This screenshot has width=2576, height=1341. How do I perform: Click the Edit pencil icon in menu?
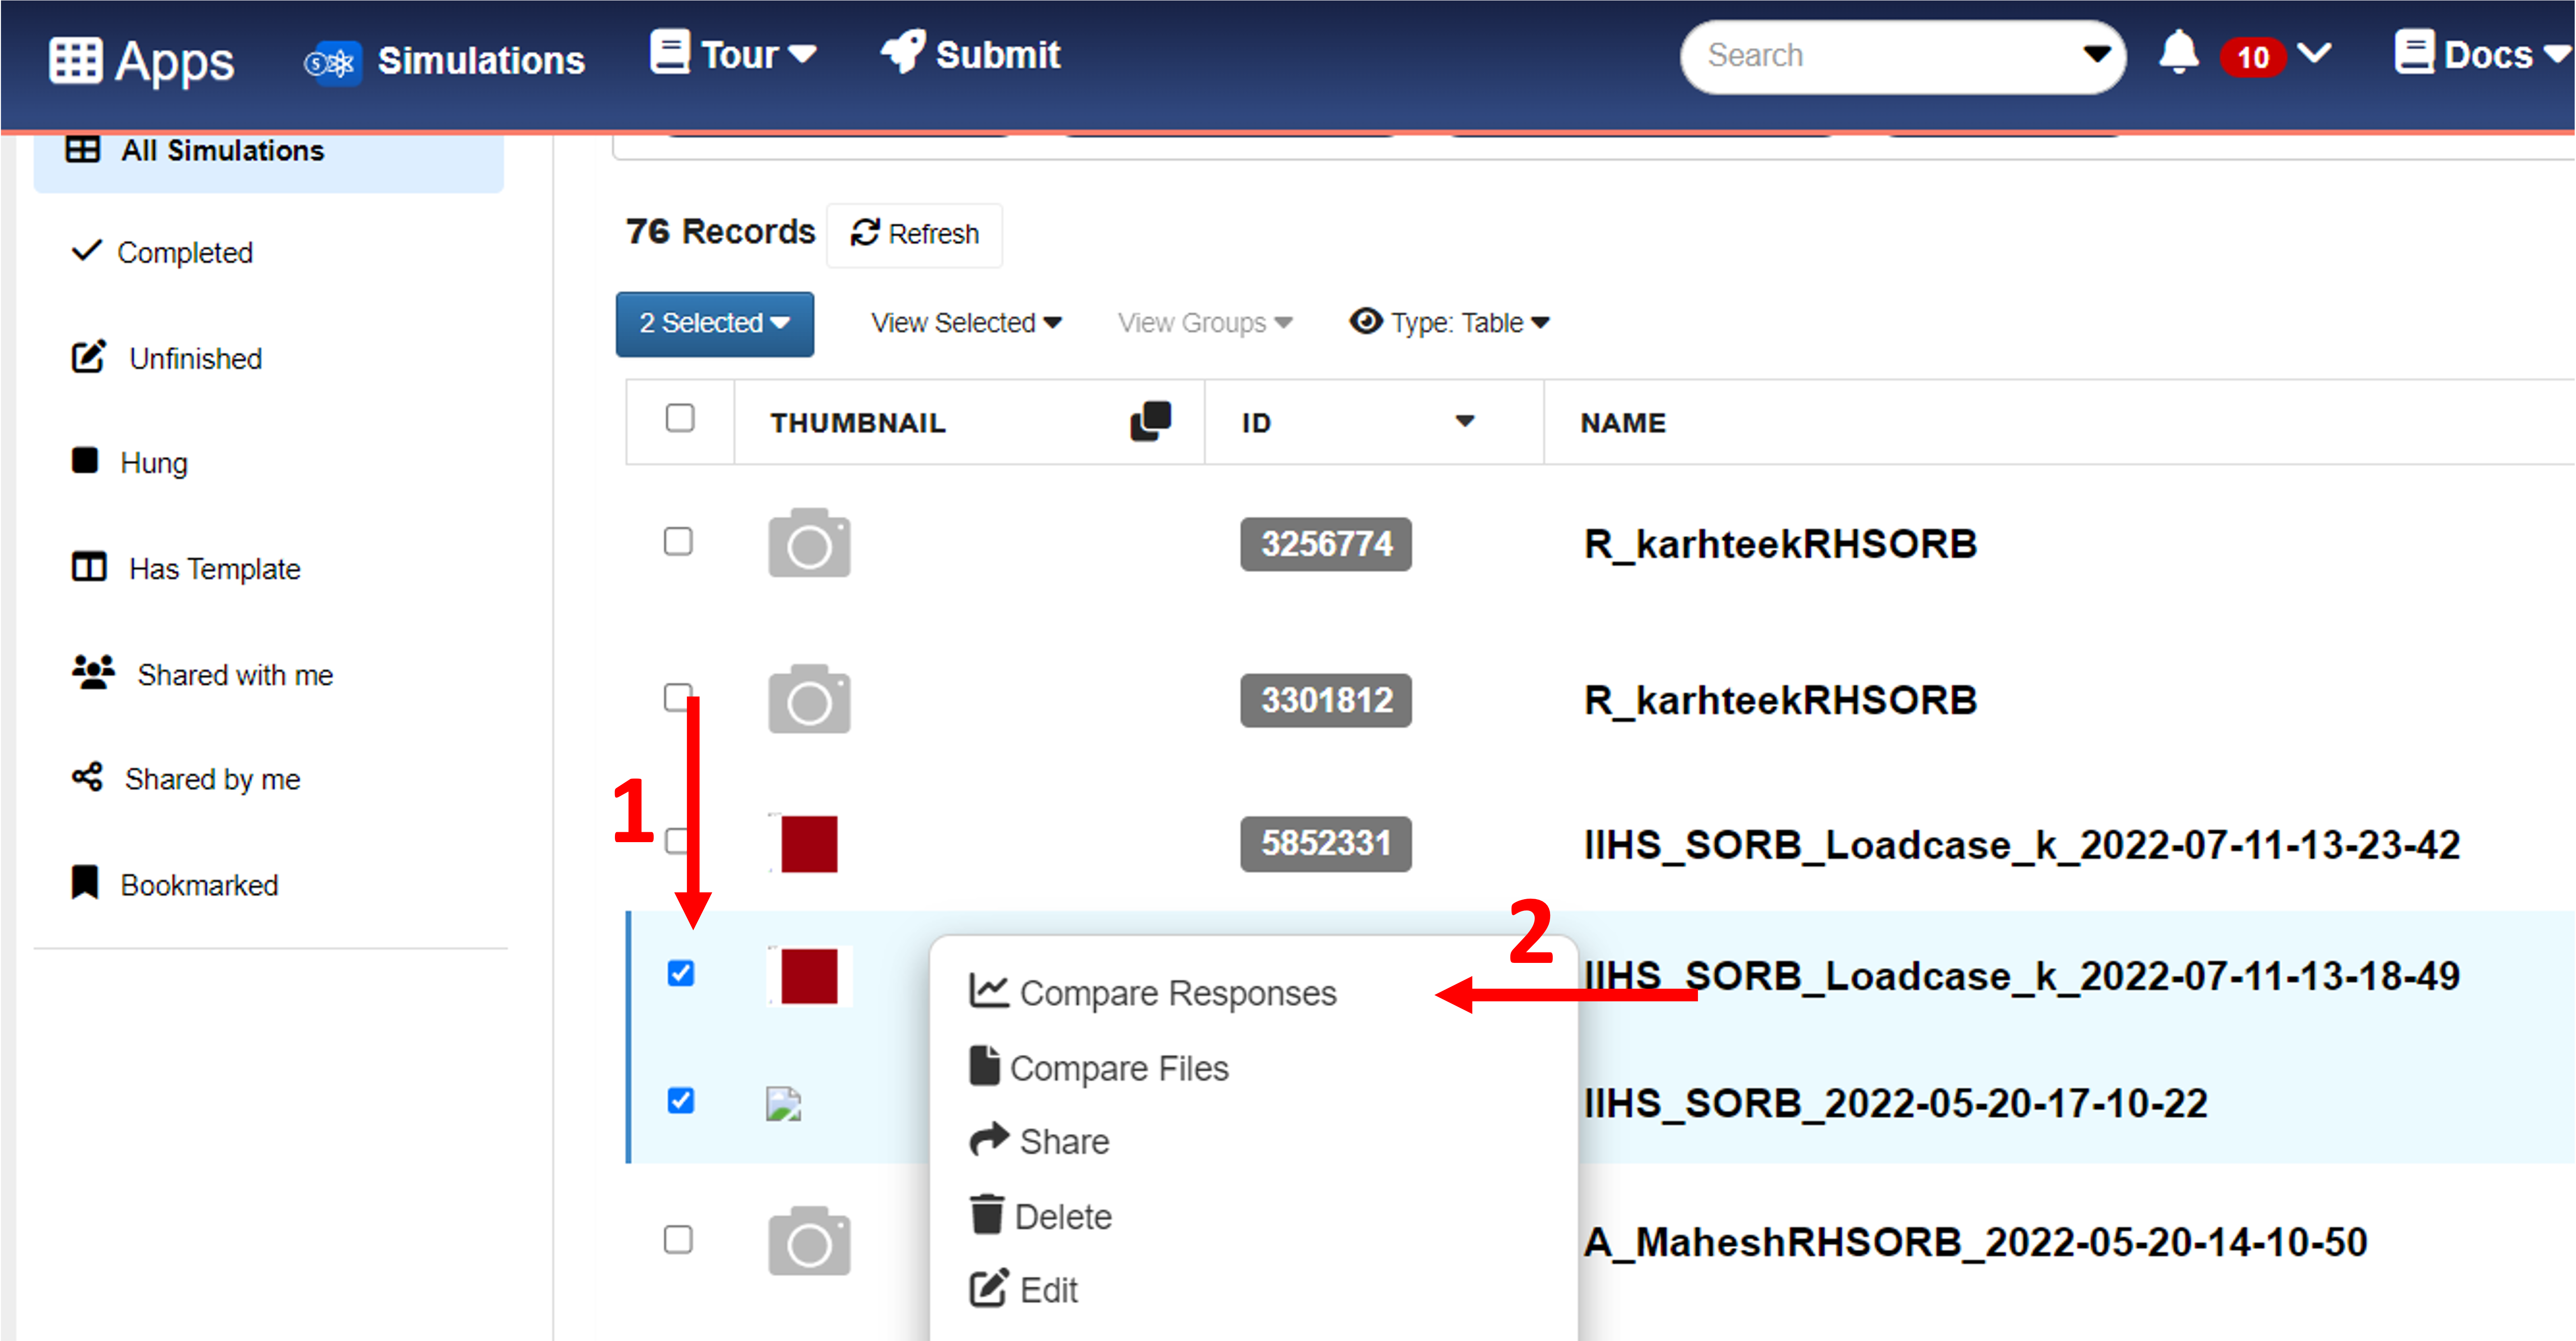988,1288
